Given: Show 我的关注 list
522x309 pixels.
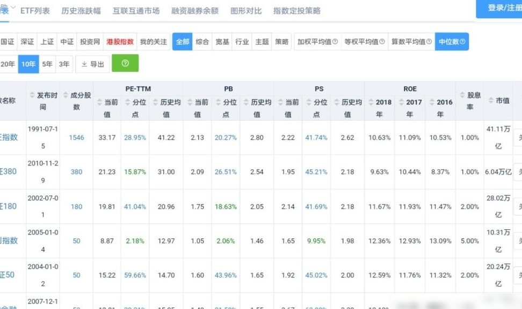Looking at the screenshot, I should [153, 41].
